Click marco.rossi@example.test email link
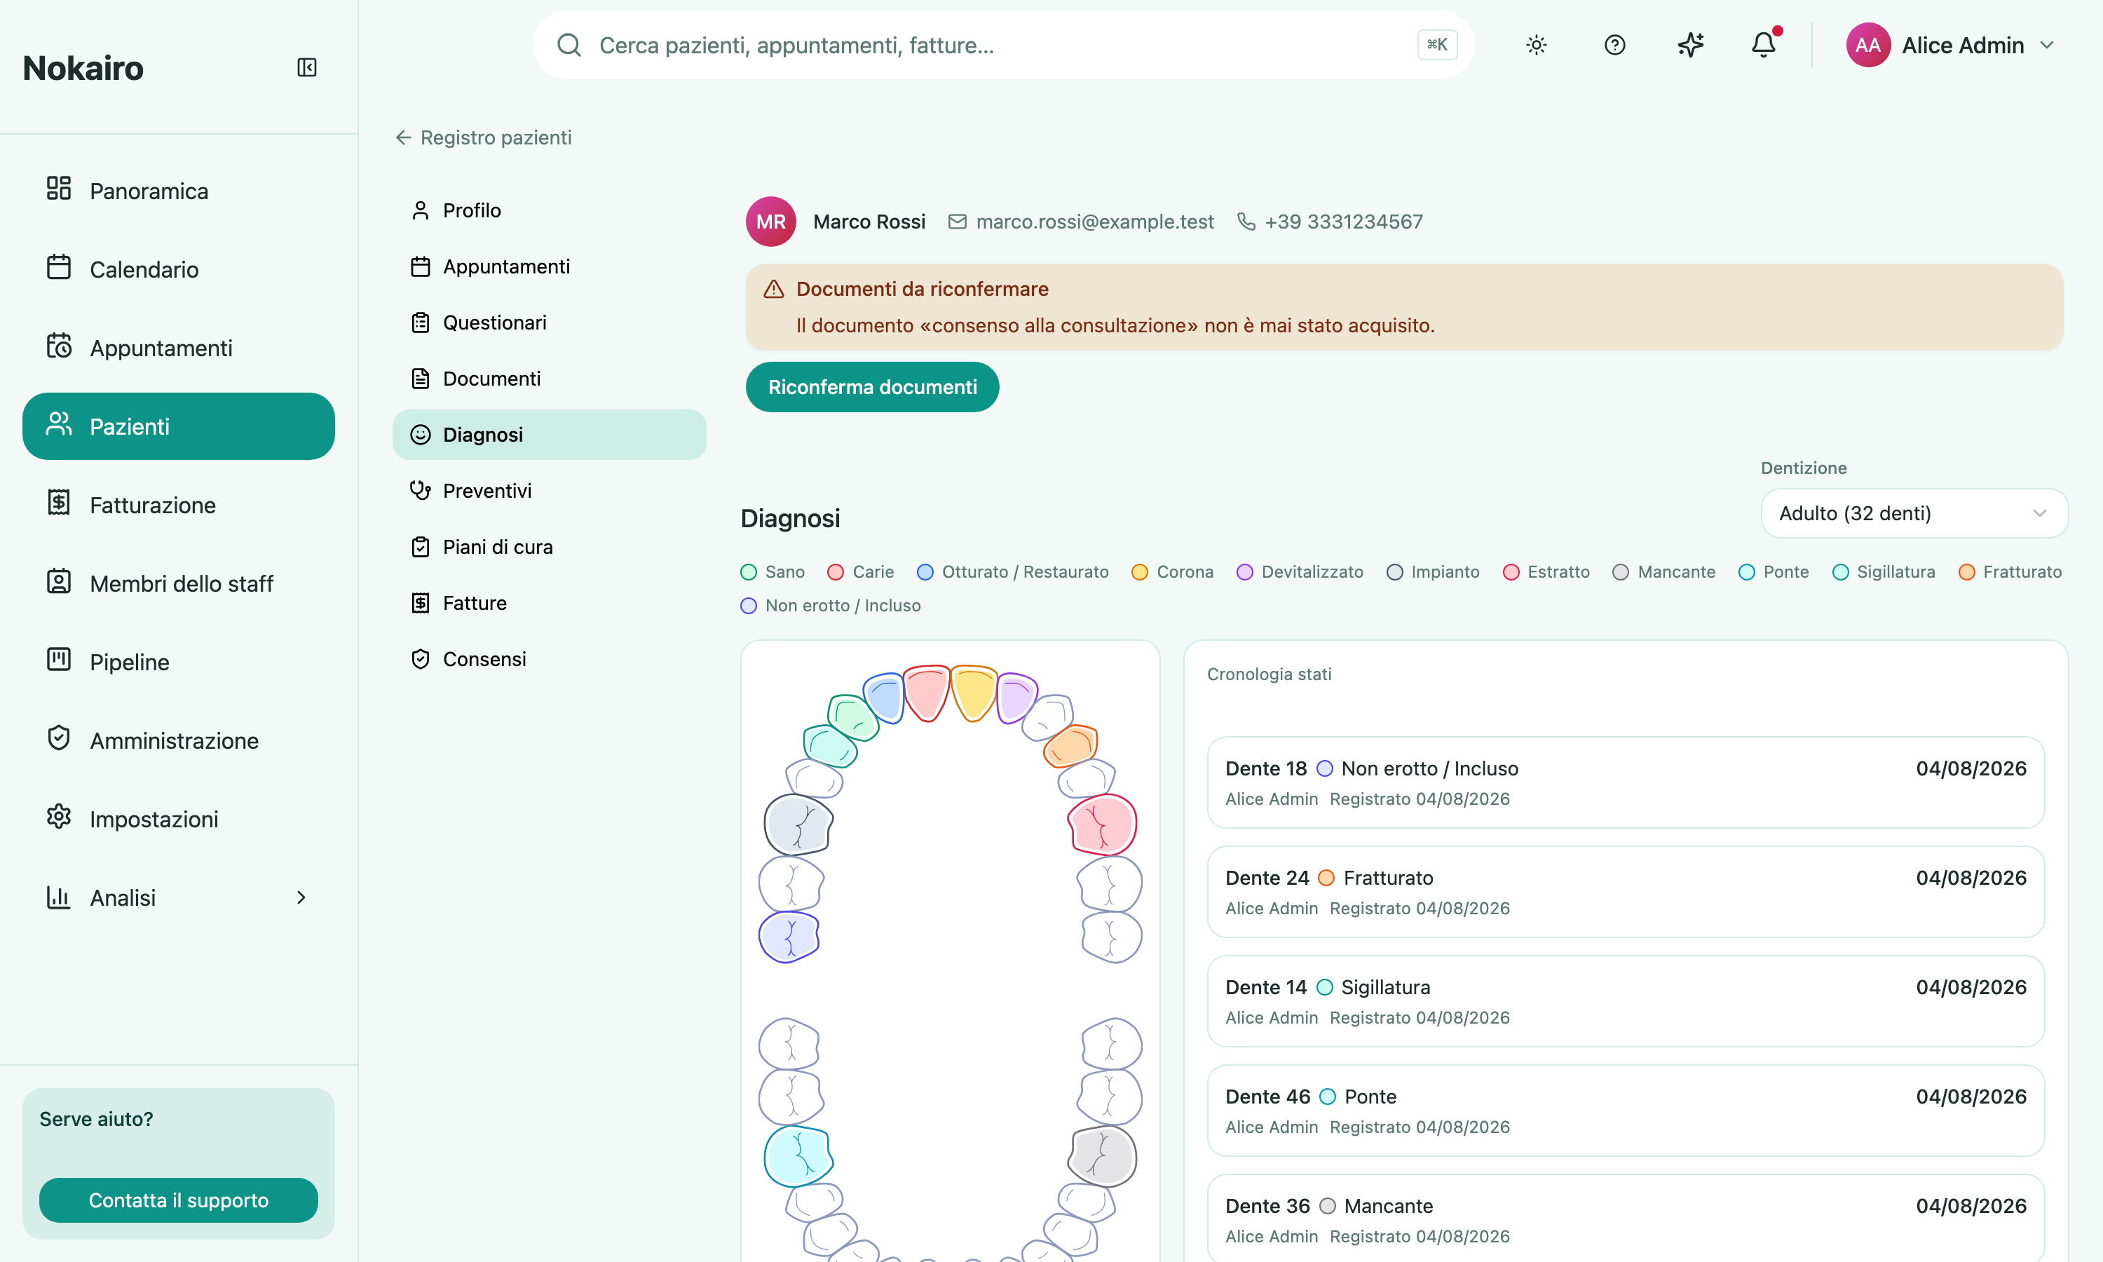This screenshot has width=2103, height=1262. click(1095, 222)
